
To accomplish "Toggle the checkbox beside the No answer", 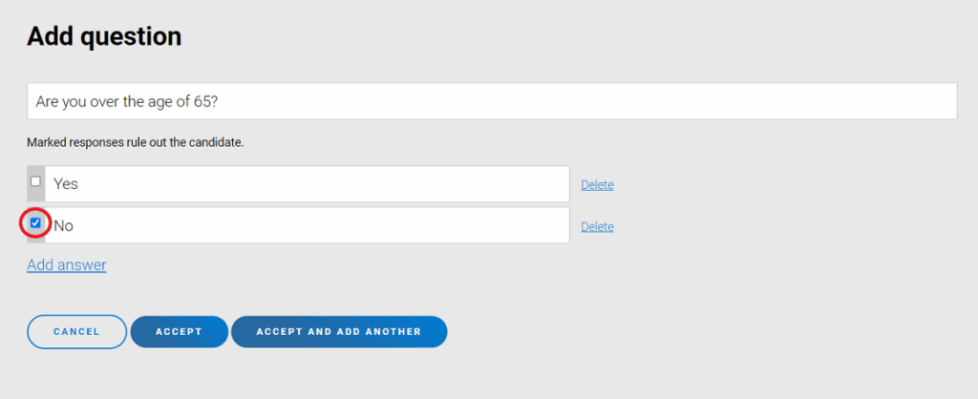I will (35, 223).
